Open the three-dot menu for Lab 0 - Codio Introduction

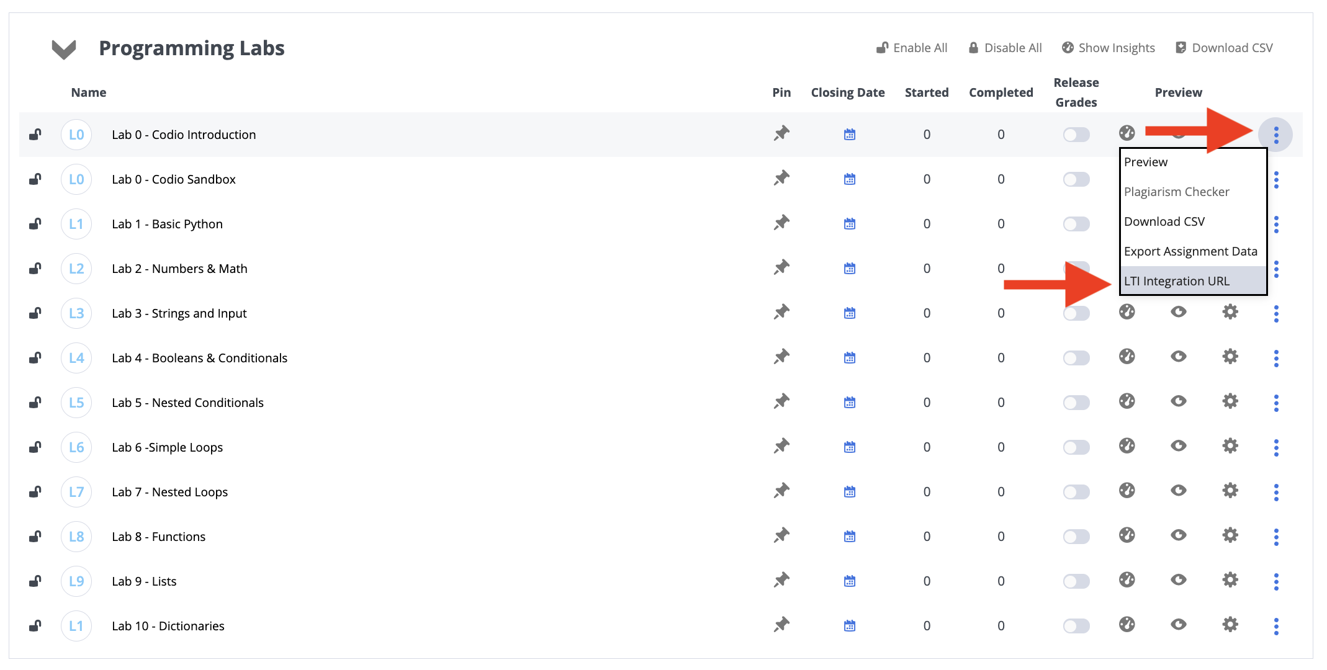[x=1276, y=135]
